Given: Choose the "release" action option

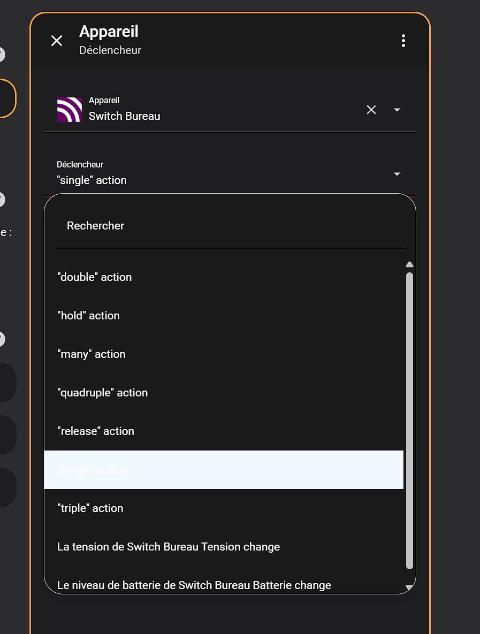Looking at the screenshot, I should click(x=96, y=431).
